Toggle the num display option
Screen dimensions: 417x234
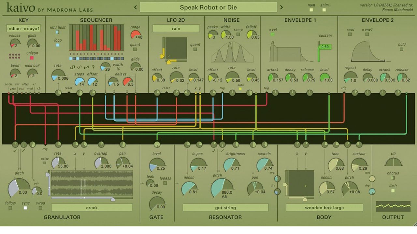pyautogui.click(x=311, y=10)
